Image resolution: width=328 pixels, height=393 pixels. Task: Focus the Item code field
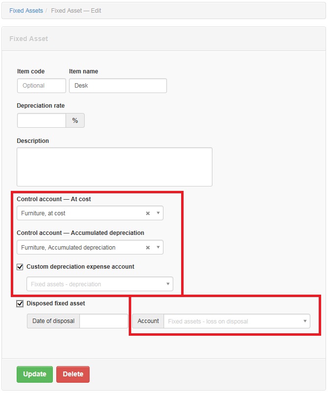[42, 86]
